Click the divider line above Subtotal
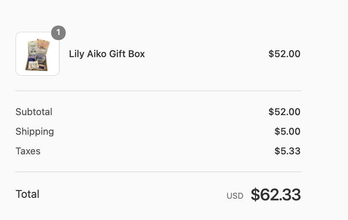The height and width of the screenshot is (220, 348). (158, 91)
